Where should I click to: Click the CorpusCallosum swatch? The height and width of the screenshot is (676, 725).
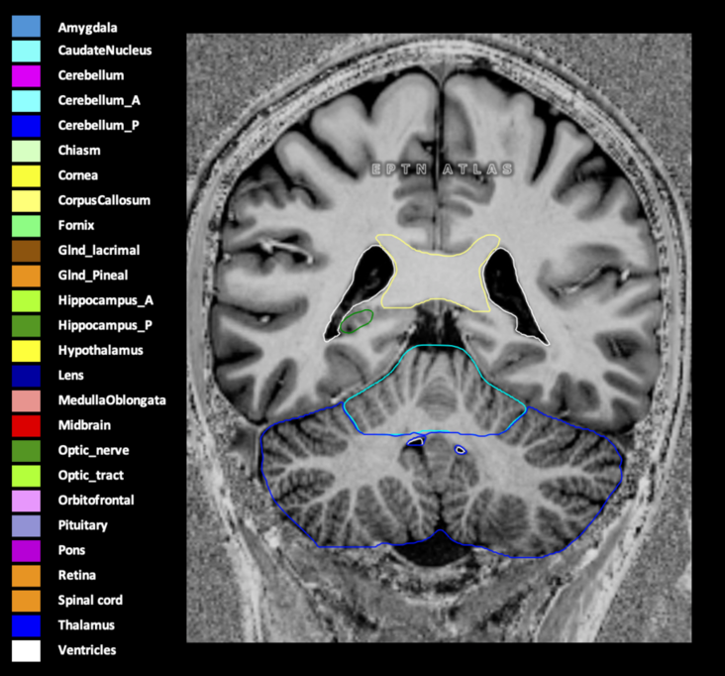click(x=26, y=201)
